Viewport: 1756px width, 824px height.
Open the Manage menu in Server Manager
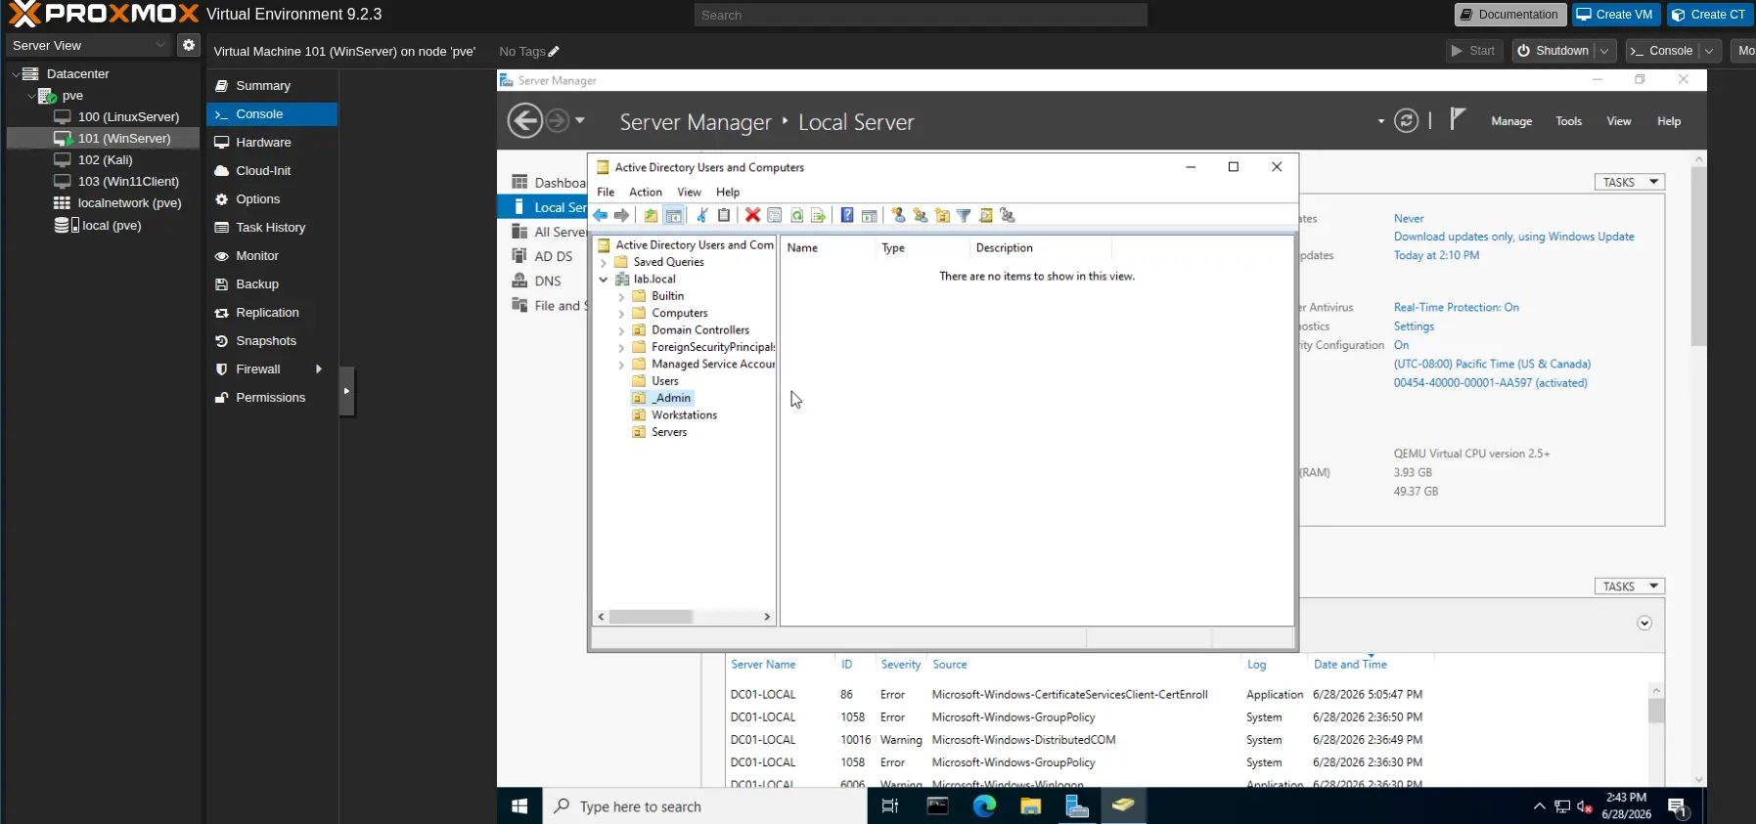1511,121
